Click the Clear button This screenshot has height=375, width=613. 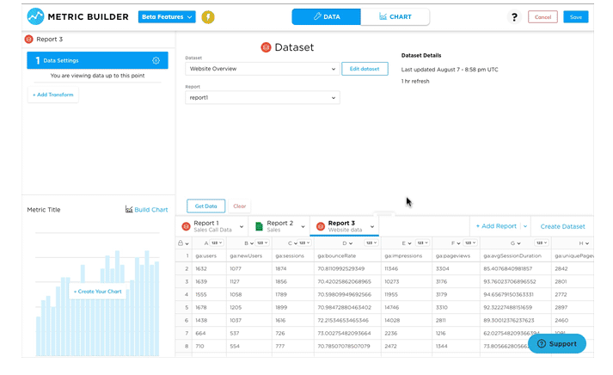point(239,206)
